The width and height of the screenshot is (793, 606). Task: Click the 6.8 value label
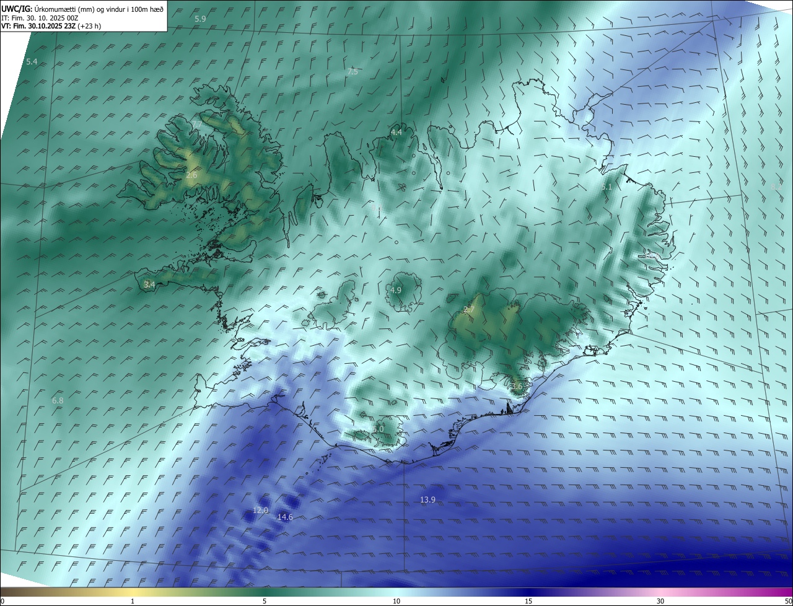click(x=58, y=401)
